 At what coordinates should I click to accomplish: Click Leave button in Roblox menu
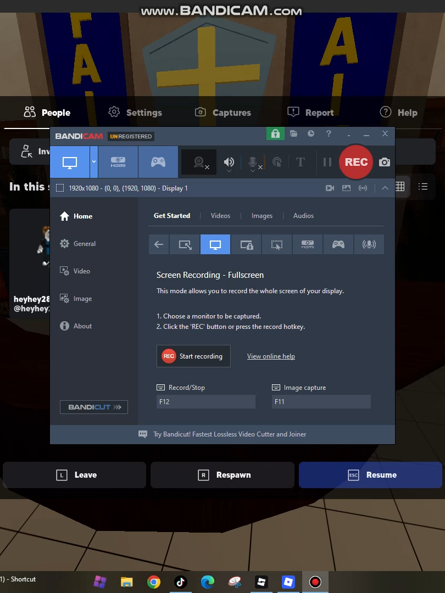[75, 475]
